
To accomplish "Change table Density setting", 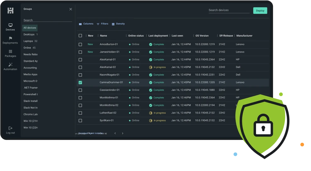I will 118,24.
